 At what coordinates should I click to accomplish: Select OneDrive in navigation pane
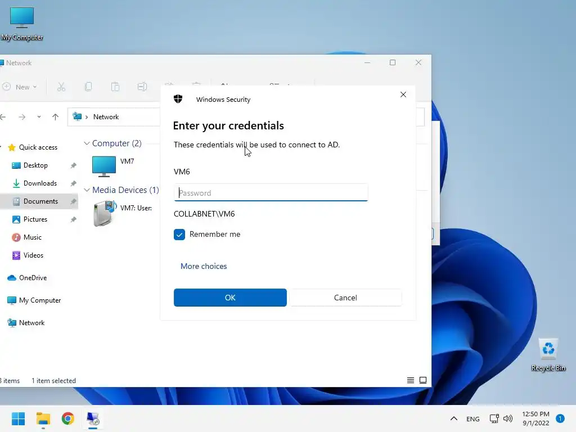33,278
